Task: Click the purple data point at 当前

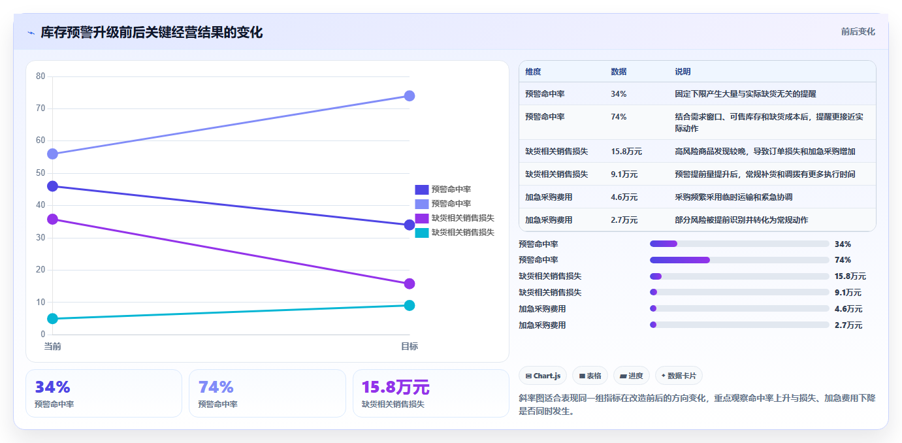Action: 53,220
